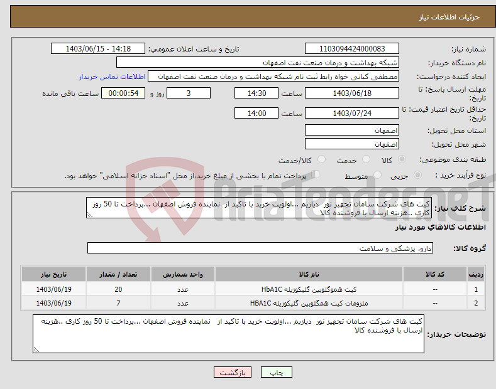Click the announcement date field 1403/06/15 - 14:18

point(98,49)
